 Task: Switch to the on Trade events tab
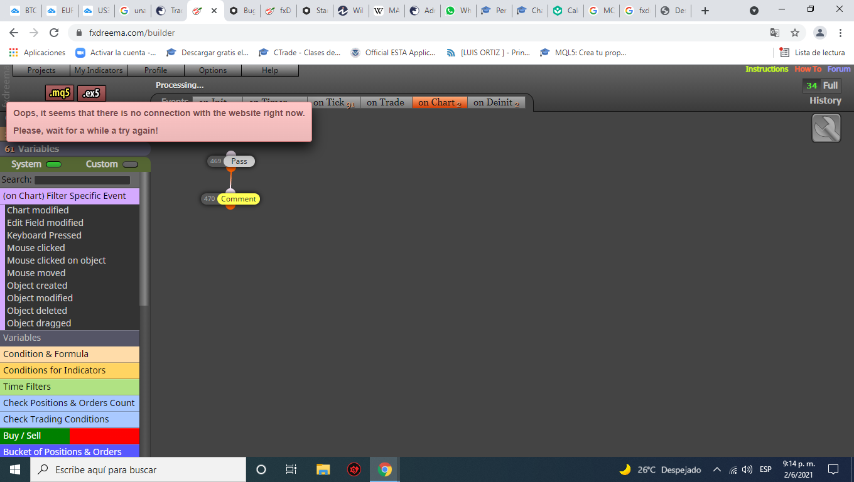(386, 102)
